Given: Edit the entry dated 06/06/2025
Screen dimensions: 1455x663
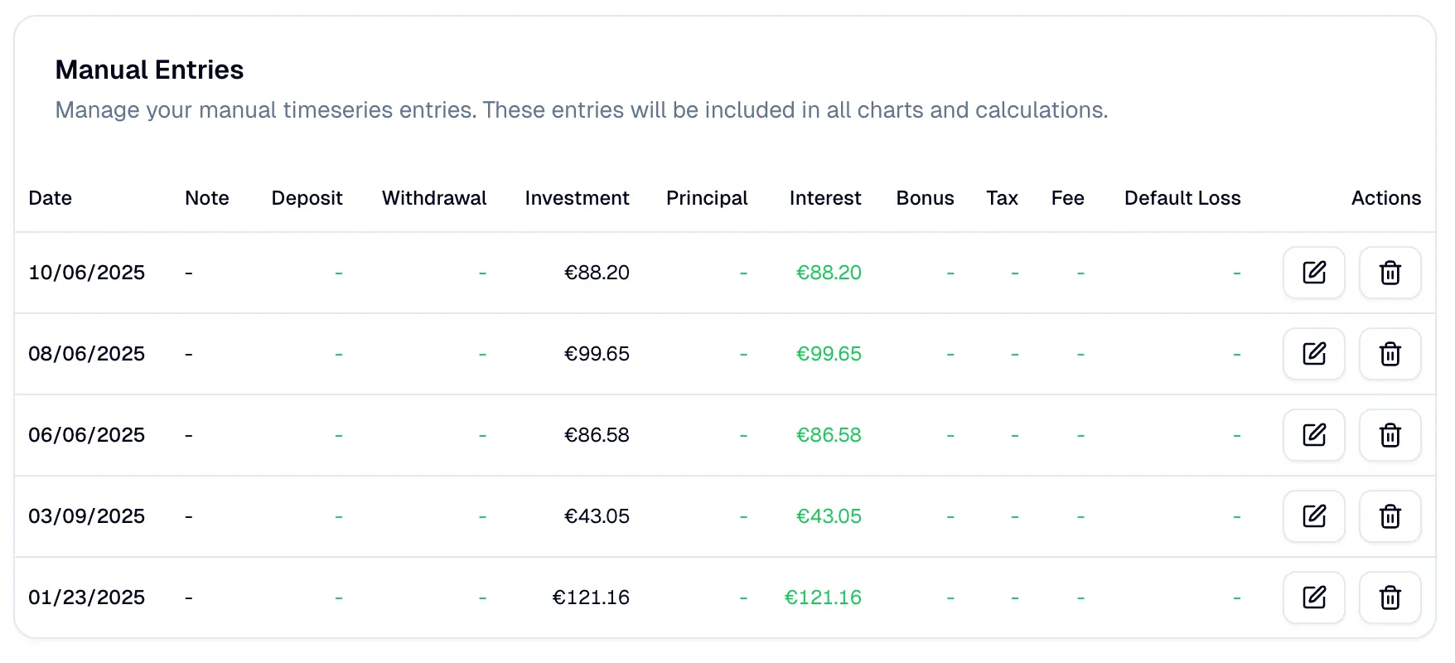Looking at the screenshot, I should (1313, 435).
